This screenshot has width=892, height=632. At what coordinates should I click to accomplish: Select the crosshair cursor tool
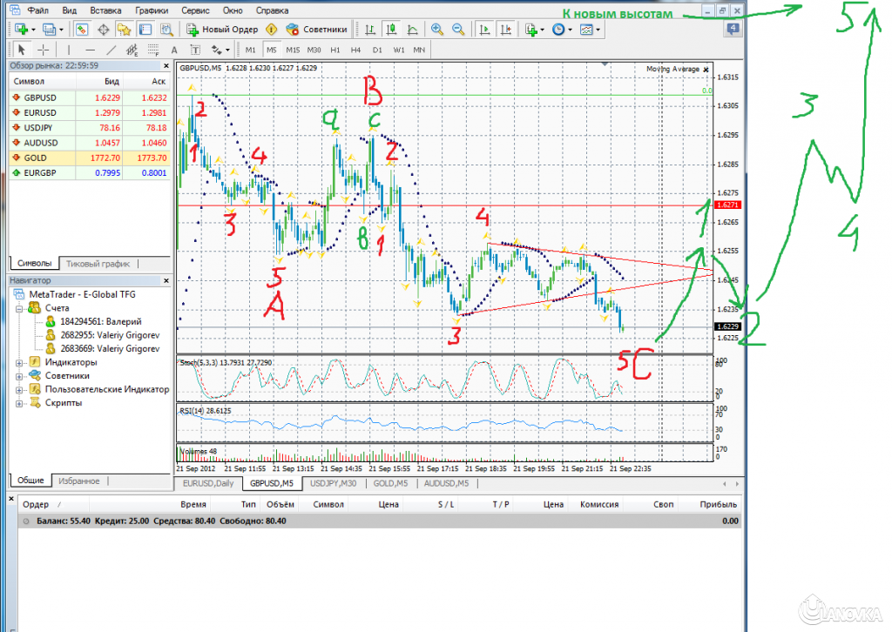coord(43,50)
